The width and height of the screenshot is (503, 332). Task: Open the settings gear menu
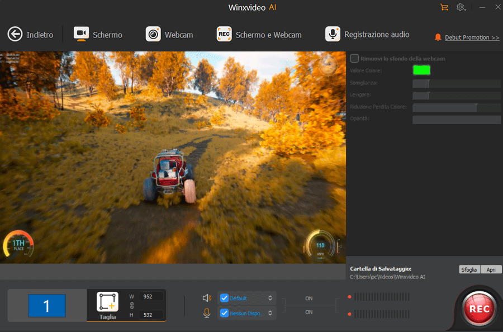tap(461, 7)
